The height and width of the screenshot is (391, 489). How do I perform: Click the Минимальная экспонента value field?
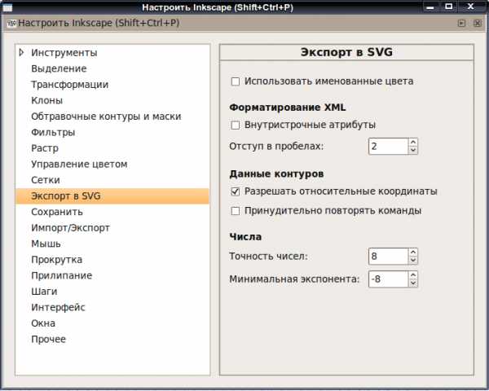pos(388,279)
